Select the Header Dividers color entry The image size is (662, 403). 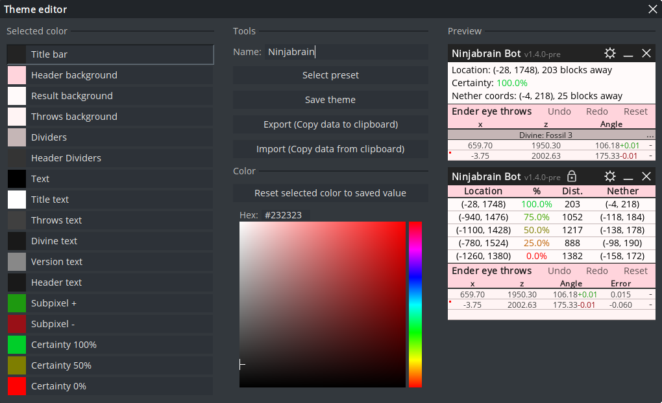[x=110, y=158]
